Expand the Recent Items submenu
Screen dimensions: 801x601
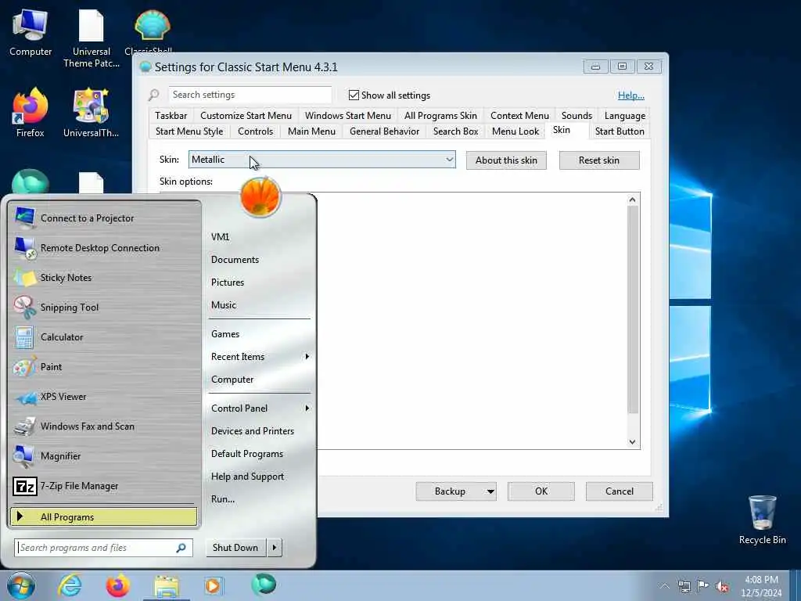coord(260,357)
